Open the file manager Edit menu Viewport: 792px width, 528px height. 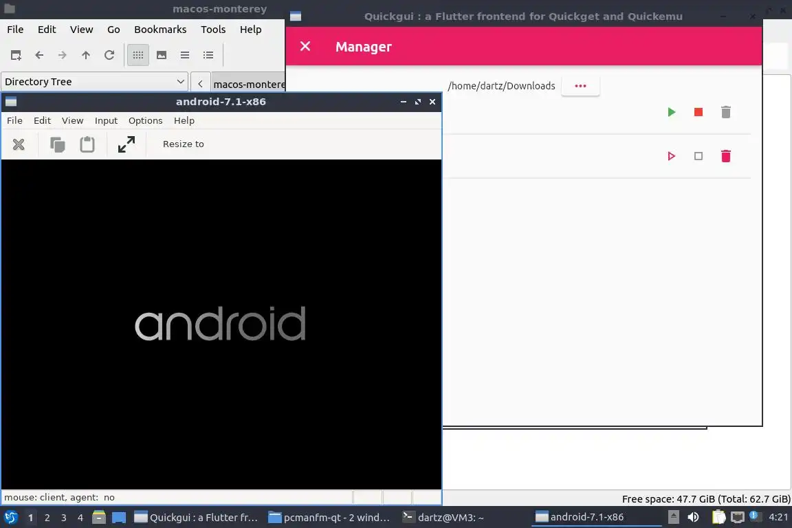pyautogui.click(x=47, y=30)
